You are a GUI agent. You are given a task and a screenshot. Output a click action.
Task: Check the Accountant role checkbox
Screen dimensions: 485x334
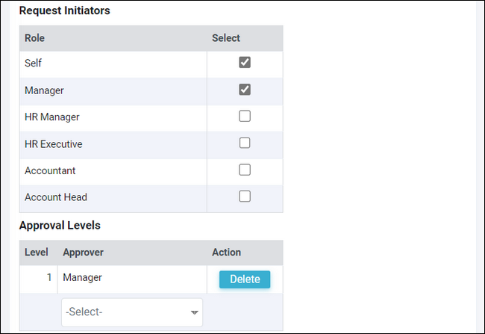[x=245, y=170]
